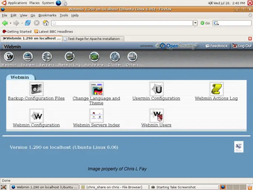Open the Go menu
Image resolution: width=253 pixels, height=190 pixels.
[x=33, y=15]
